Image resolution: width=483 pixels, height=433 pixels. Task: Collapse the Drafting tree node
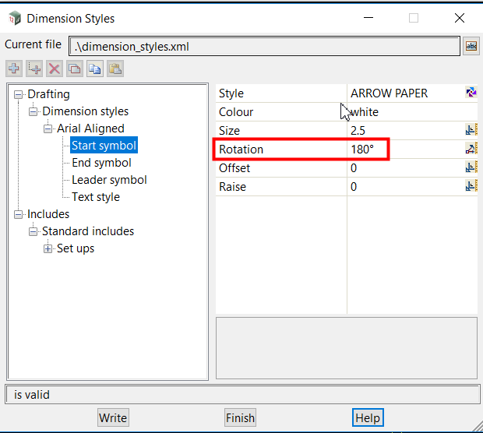coord(19,94)
